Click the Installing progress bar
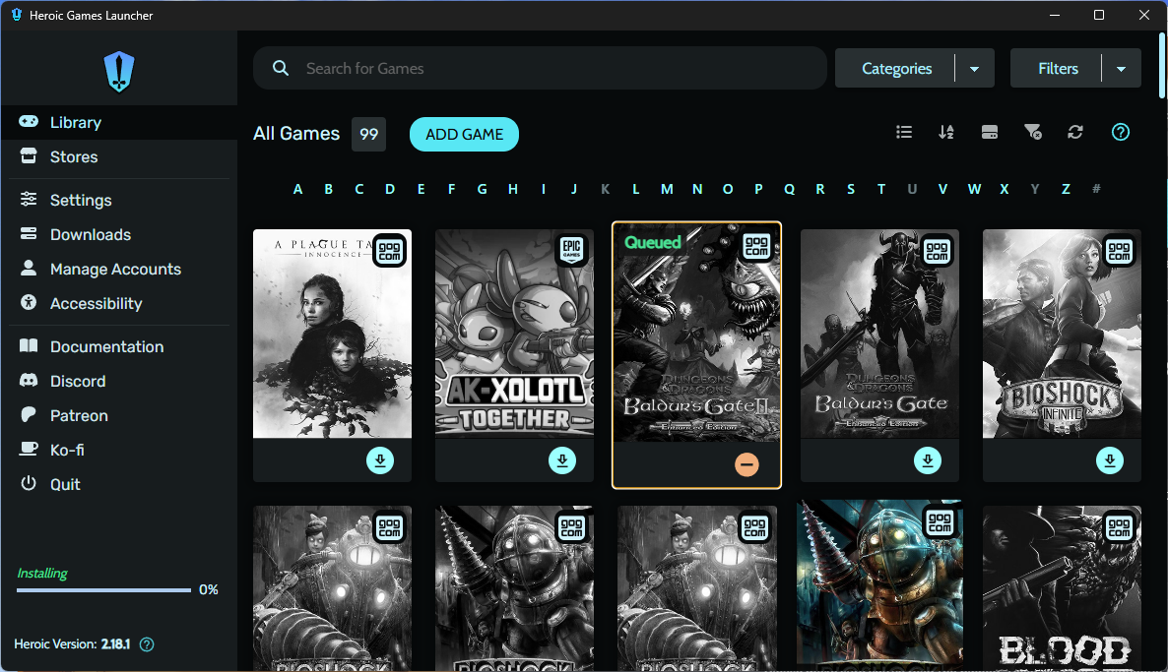The width and height of the screenshot is (1168, 672). [x=103, y=590]
